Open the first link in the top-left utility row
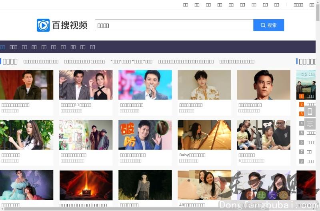The width and height of the screenshot is (320, 211). (x=186, y=5)
